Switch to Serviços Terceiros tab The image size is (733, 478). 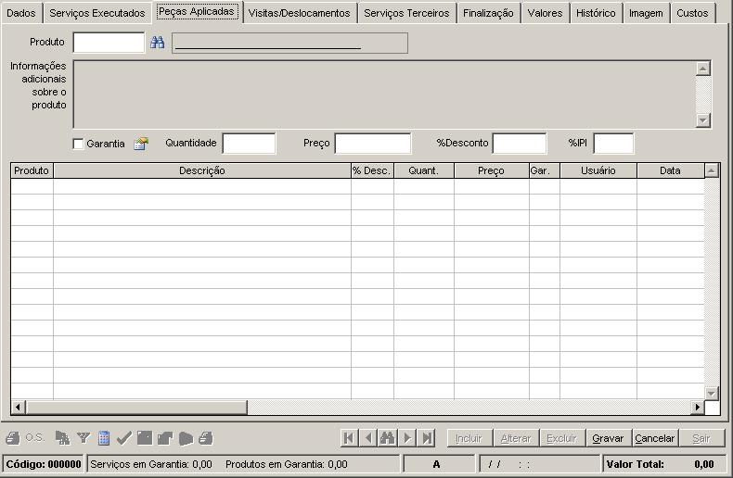tap(406, 13)
